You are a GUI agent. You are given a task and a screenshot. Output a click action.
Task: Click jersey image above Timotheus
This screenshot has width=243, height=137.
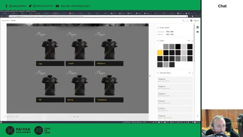coord(109,85)
